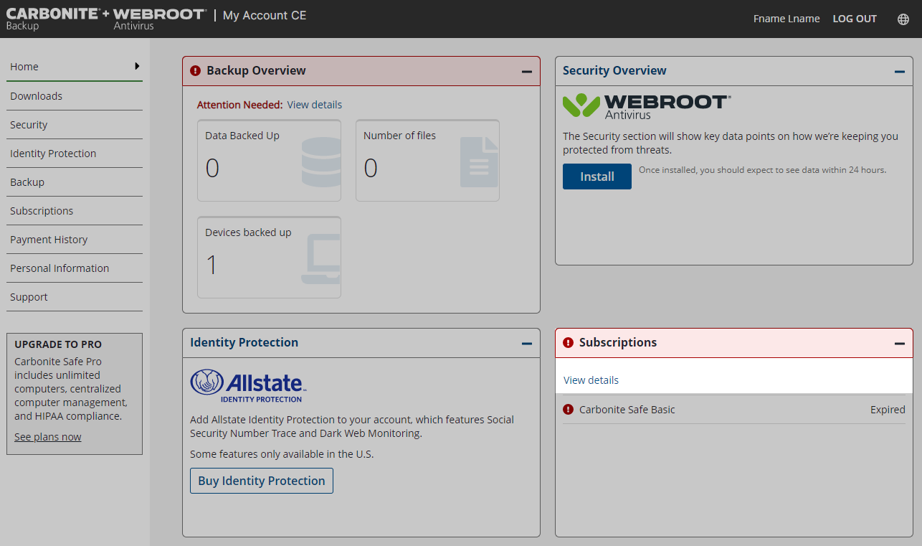Click Buy Identity Protection button
Screen dimensions: 922x546
(x=261, y=481)
